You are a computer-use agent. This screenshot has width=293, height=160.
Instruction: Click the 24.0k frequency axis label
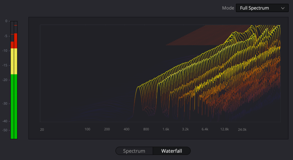pyautogui.click(x=242, y=129)
